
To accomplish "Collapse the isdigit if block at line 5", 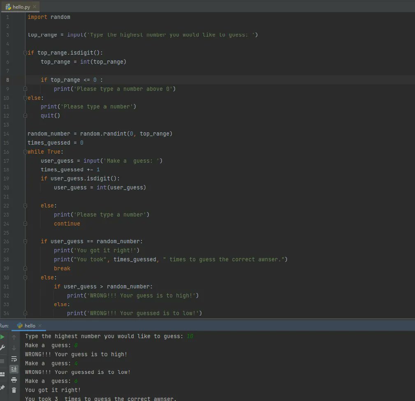I will pyautogui.click(x=25, y=53).
